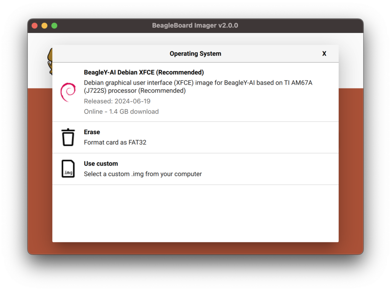This screenshot has height=291, width=391.
Task: Click the Erase trash can icon
Action: [x=68, y=137]
